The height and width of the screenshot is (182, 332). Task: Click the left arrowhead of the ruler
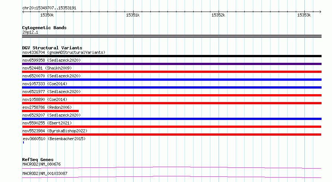(x=23, y=12)
